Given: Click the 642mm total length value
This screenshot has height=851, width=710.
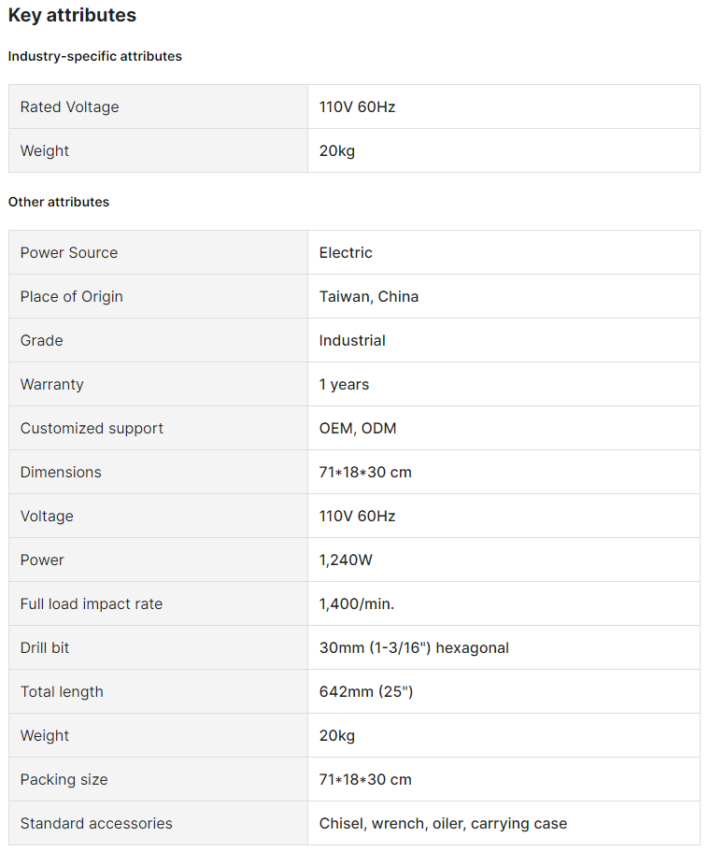Looking at the screenshot, I should point(366,691).
